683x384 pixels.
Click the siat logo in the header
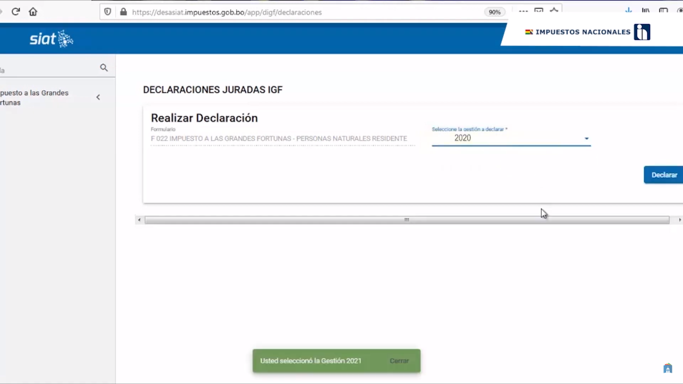coord(51,38)
